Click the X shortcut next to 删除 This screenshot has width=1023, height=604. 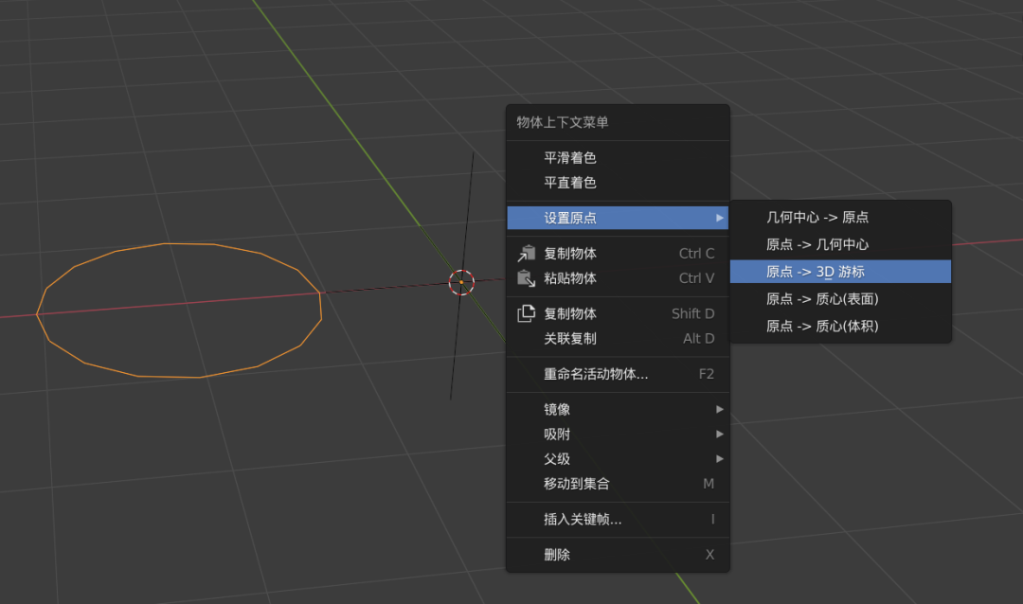[709, 555]
